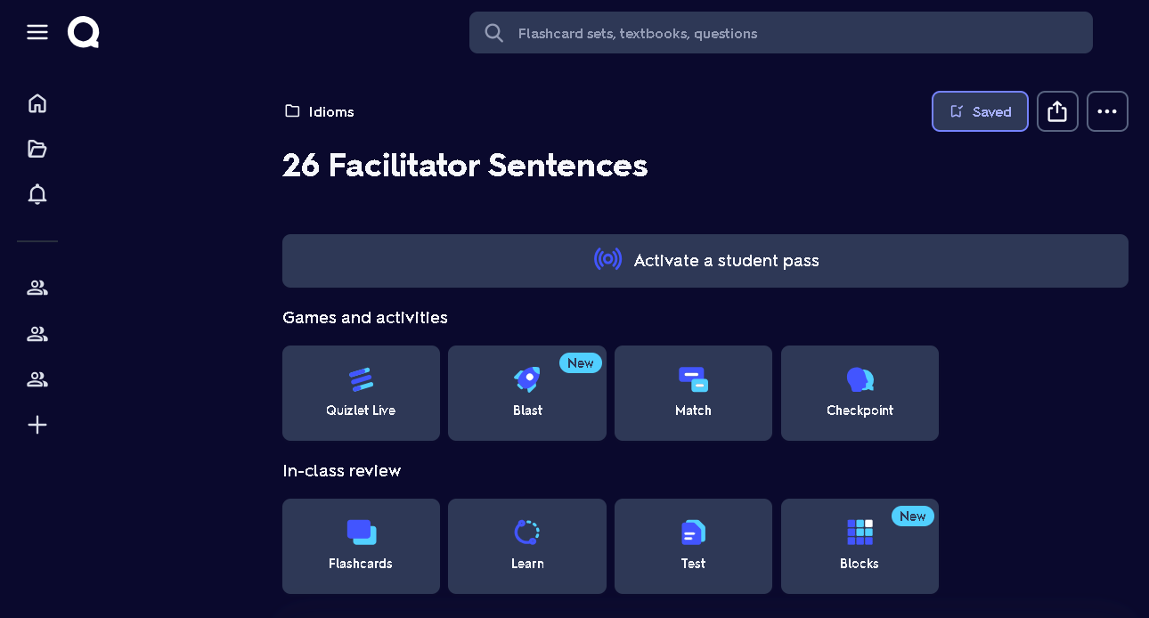This screenshot has width=1149, height=618.
Task: Go to Home in sidebar
Action: tap(37, 103)
